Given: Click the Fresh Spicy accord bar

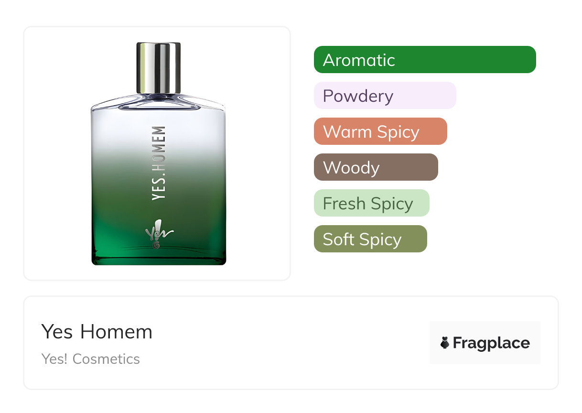Looking at the screenshot, I should click(372, 203).
